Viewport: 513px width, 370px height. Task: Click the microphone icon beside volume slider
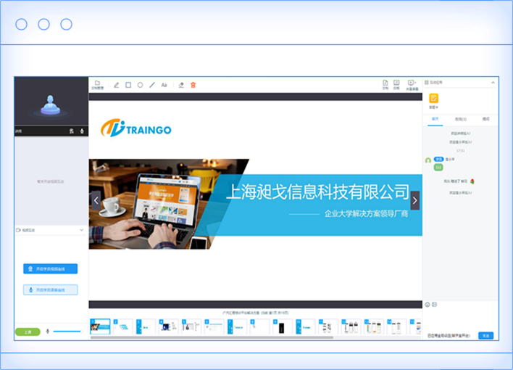point(47,332)
